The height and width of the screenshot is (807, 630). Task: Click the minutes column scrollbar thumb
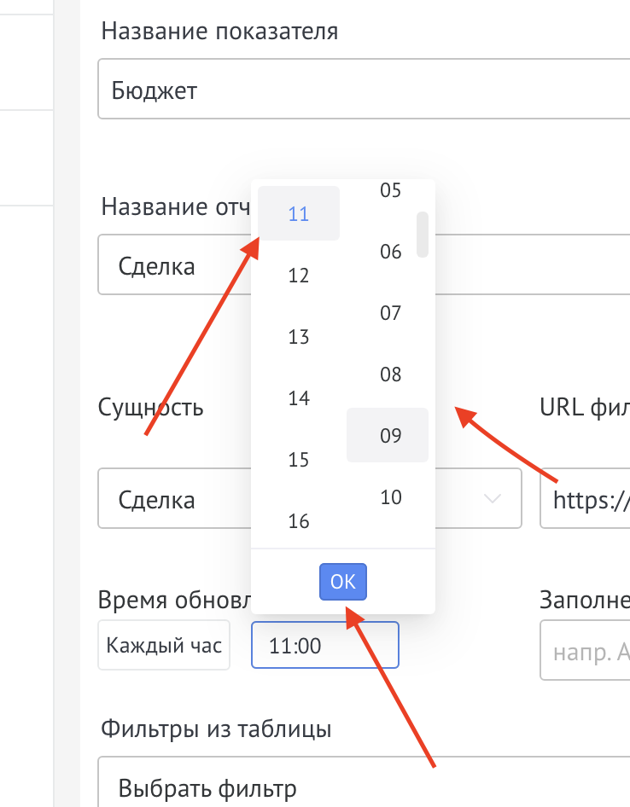pyautogui.click(x=422, y=234)
